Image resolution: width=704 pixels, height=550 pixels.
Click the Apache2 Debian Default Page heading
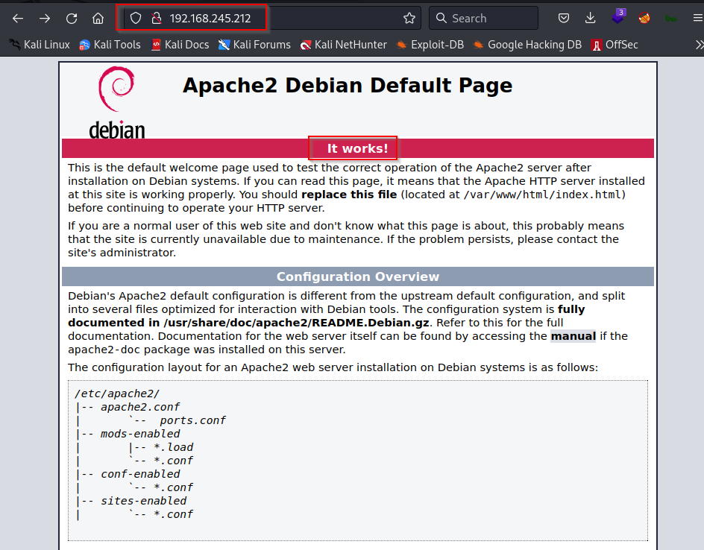pos(347,86)
